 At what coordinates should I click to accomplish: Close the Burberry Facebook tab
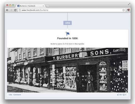coord(43,6)
